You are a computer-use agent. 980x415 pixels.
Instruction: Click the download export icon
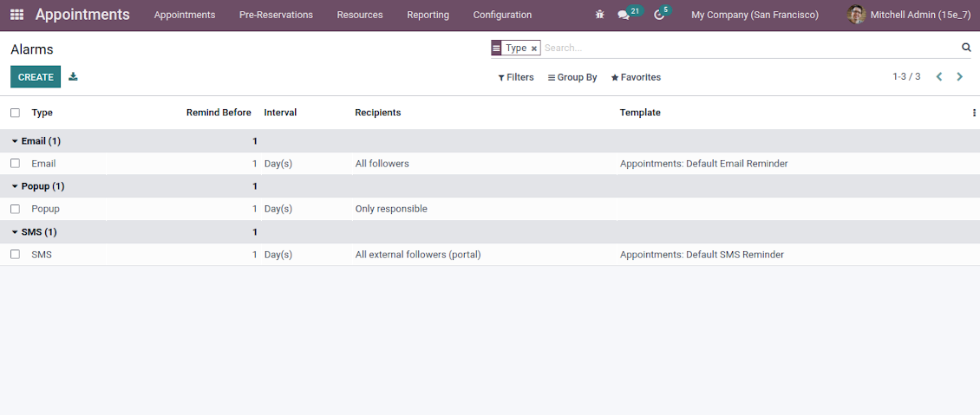pyautogui.click(x=73, y=77)
